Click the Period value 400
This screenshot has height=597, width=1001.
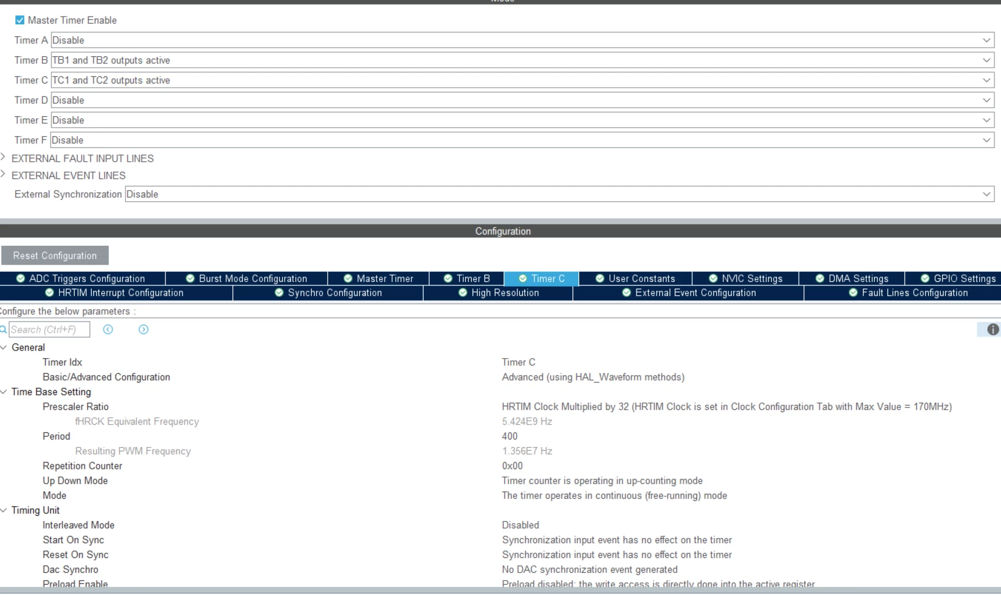coord(510,436)
